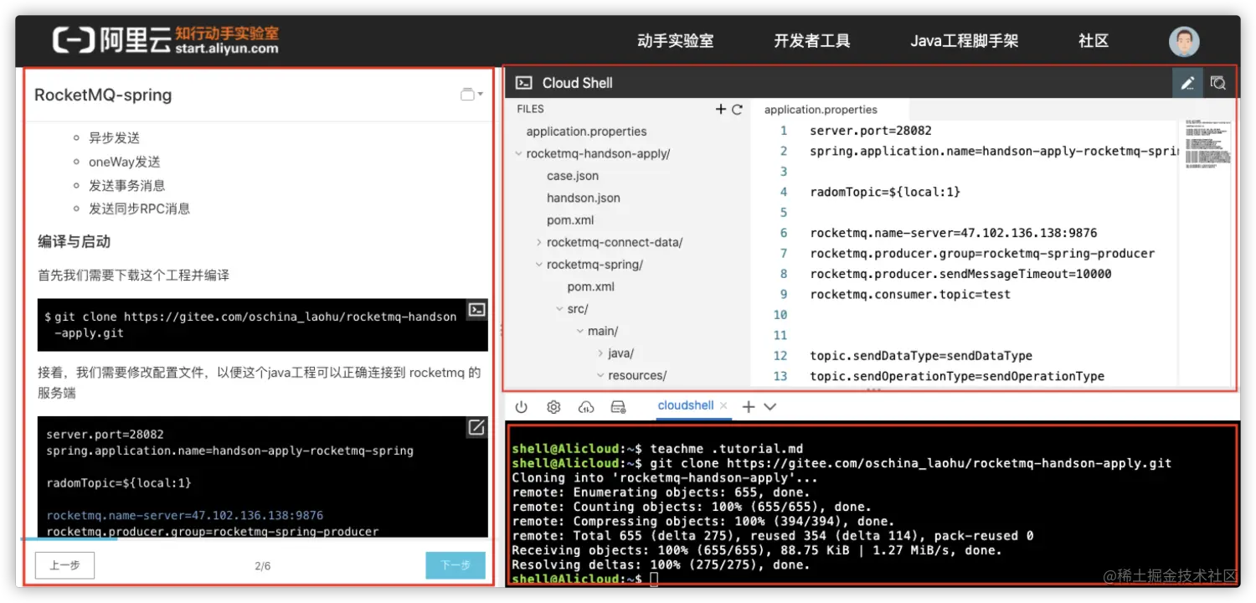Open the preview window icon
Screen dimensions: 1256x603
(1218, 83)
